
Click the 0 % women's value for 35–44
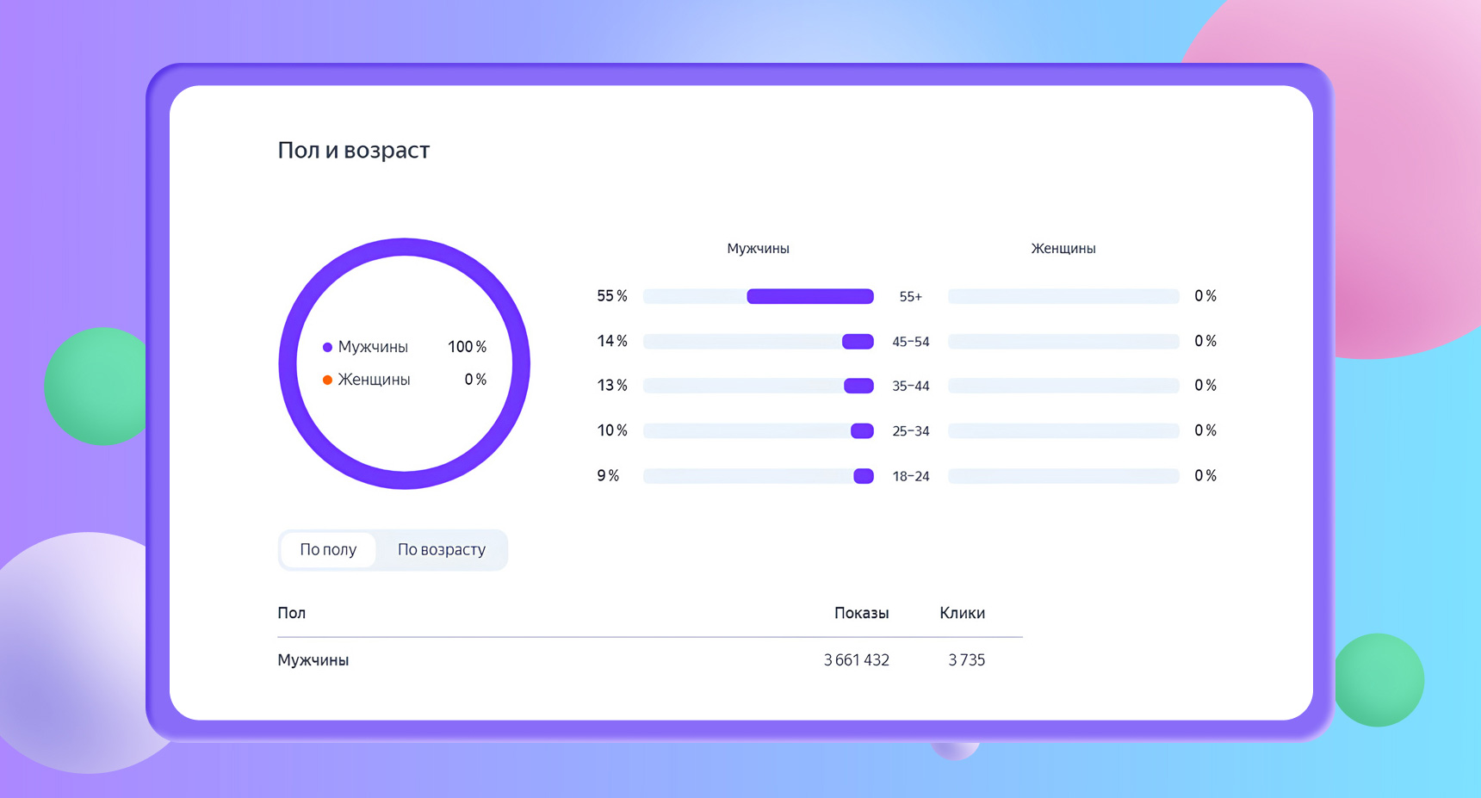click(x=1205, y=386)
